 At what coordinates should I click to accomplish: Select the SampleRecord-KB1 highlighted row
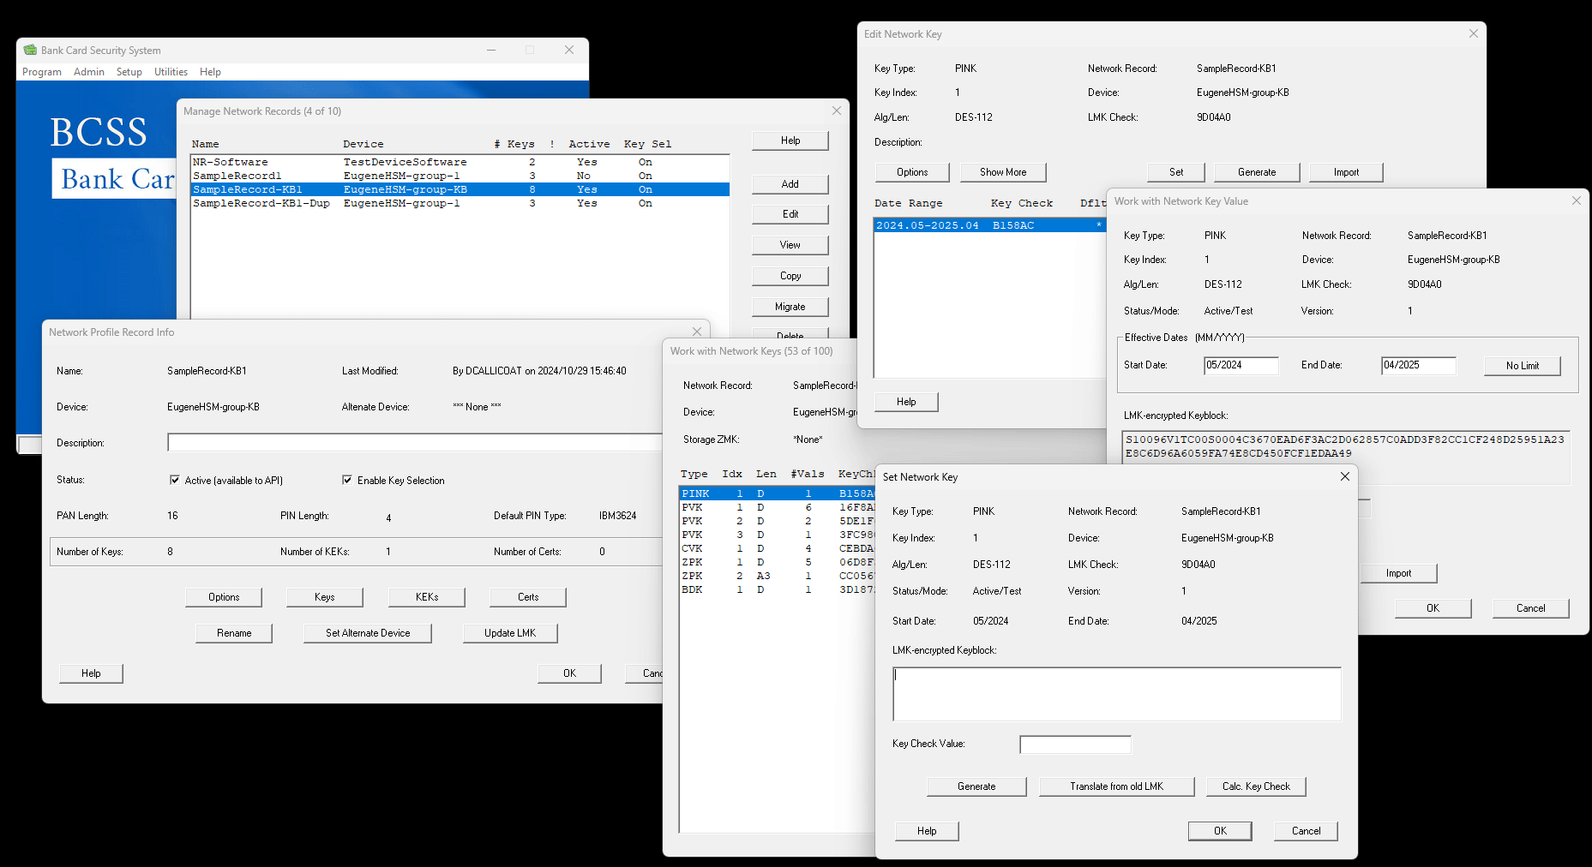coord(460,189)
